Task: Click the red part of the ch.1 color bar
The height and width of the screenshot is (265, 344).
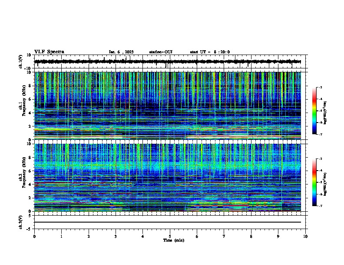Action: 314,100
